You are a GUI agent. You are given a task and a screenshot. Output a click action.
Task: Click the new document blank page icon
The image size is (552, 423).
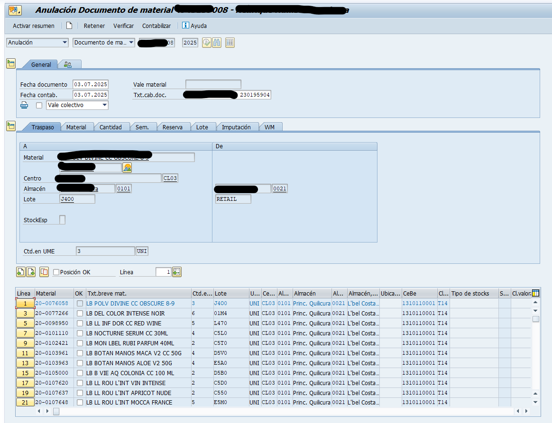pos(69,26)
